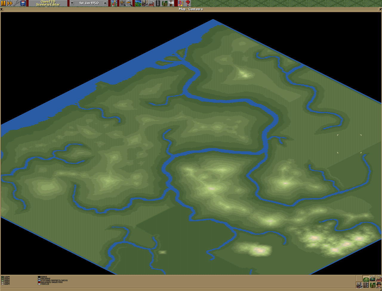Move start date forward with the up arrow

(x=105, y=4)
